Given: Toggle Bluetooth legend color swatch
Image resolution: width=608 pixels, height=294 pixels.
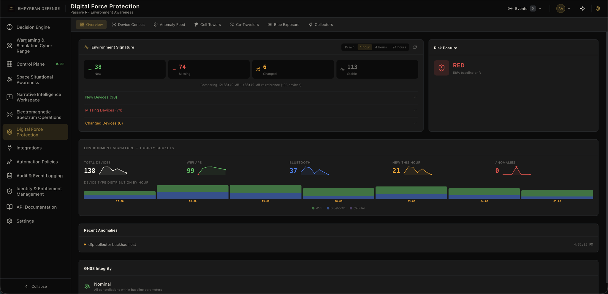Looking at the screenshot, I should point(328,208).
